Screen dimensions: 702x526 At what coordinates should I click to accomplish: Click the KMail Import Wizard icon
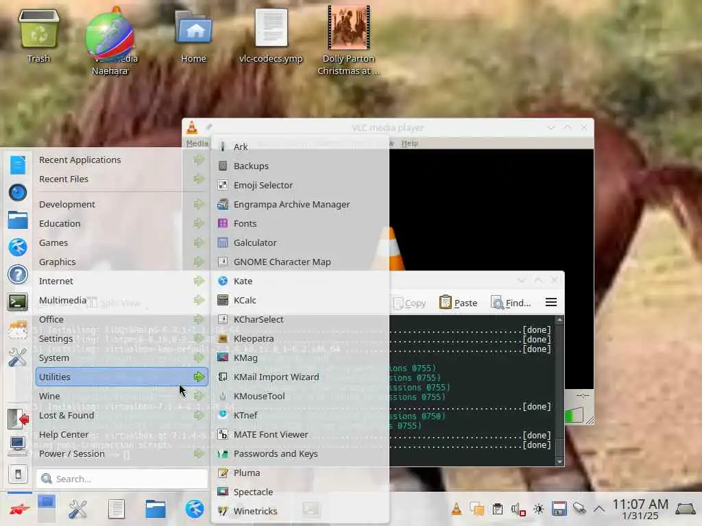pyautogui.click(x=223, y=377)
